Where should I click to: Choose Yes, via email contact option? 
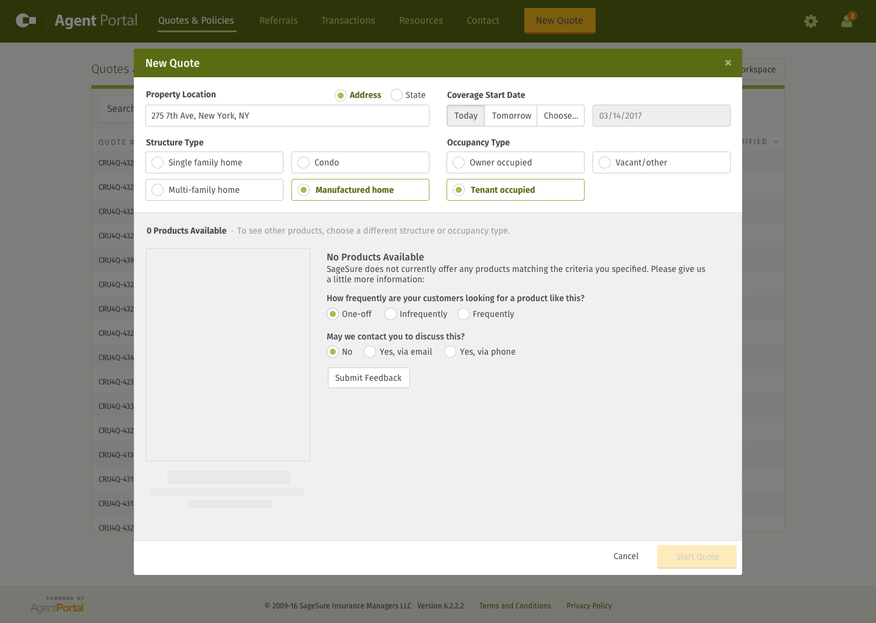click(x=398, y=352)
